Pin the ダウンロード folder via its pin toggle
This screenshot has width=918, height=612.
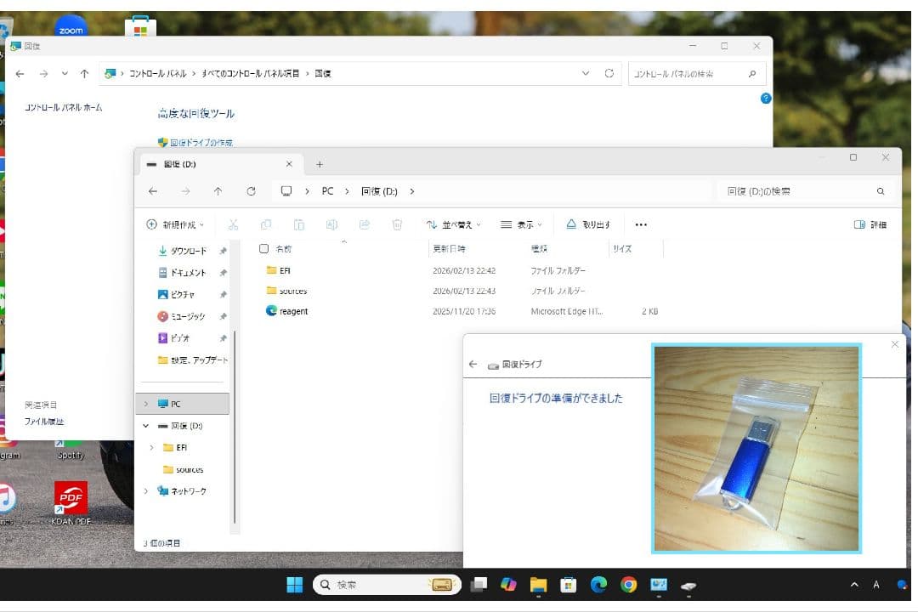[x=221, y=252]
